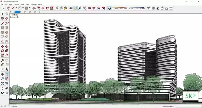This screenshot has width=202, height=108.
Task: Click the geo-location status bar icon
Action: tap(2, 107)
